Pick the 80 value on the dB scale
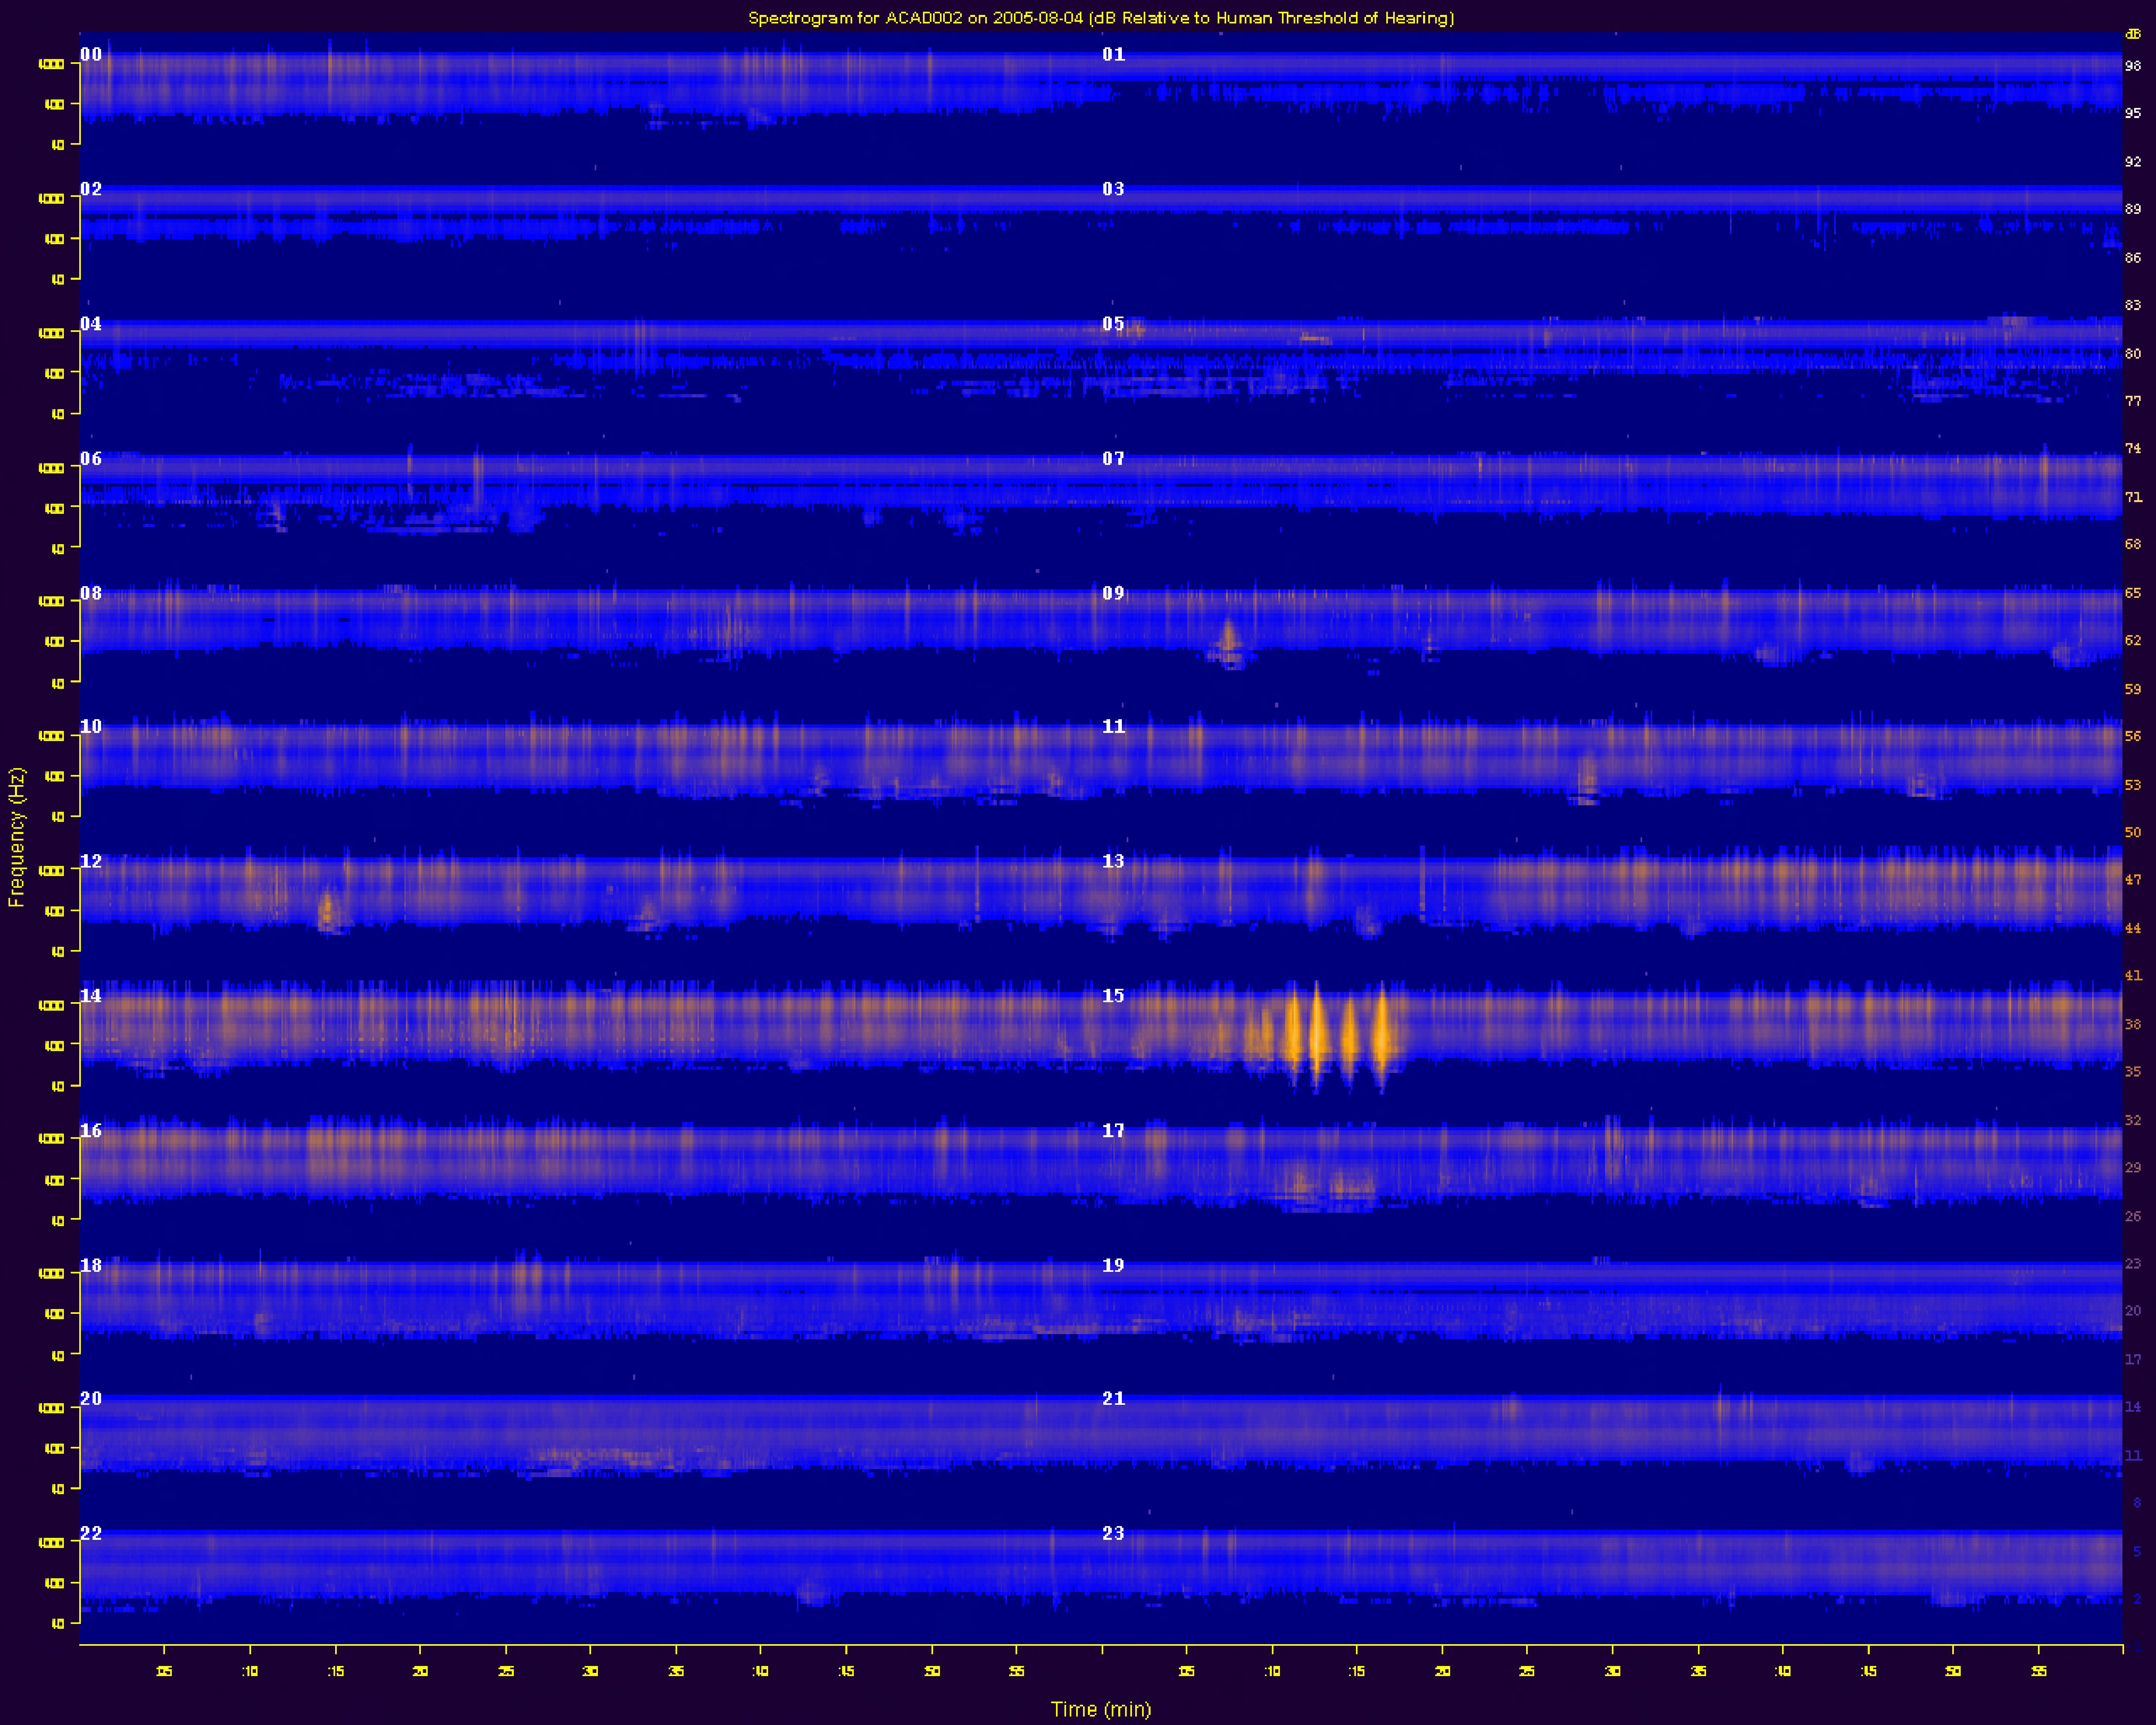The image size is (2156, 1725). coord(2133,353)
